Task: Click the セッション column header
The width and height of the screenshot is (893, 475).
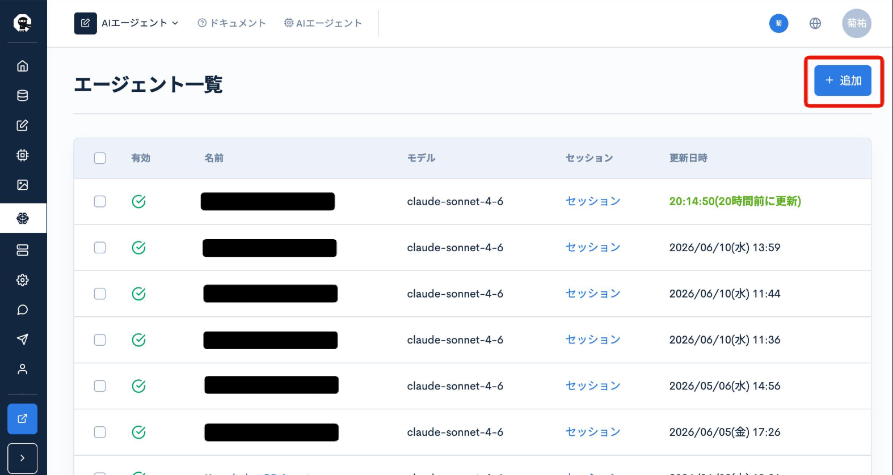Action: (589, 158)
